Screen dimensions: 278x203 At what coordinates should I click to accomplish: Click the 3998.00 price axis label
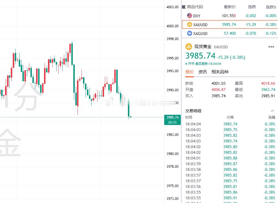(173, 39)
